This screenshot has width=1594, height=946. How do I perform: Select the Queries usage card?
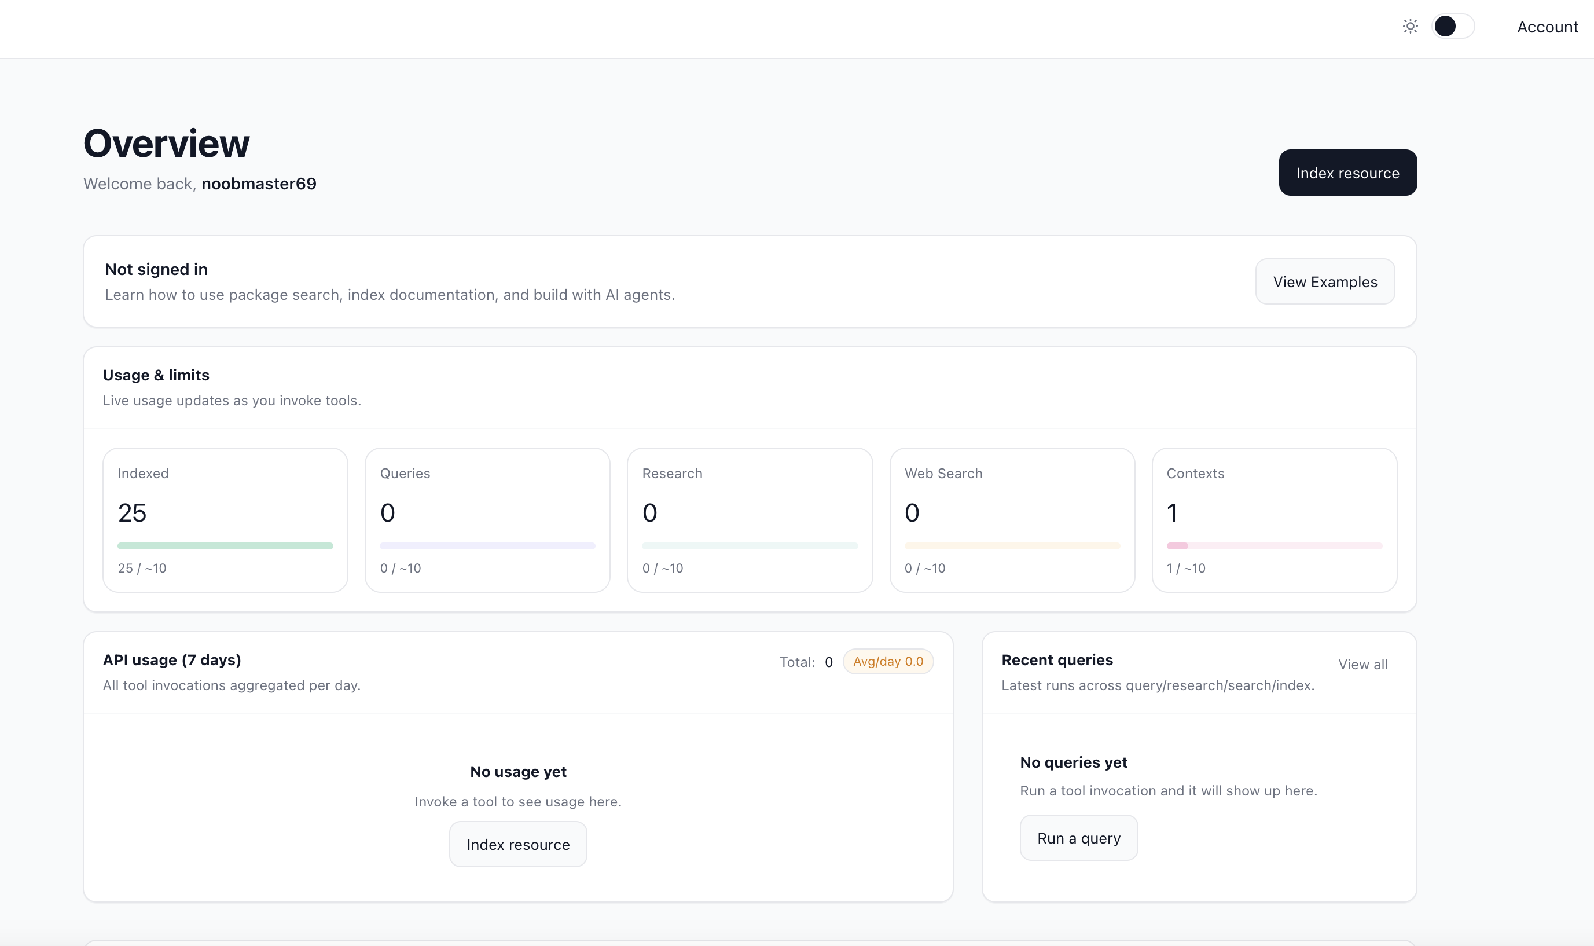pos(487,520)
